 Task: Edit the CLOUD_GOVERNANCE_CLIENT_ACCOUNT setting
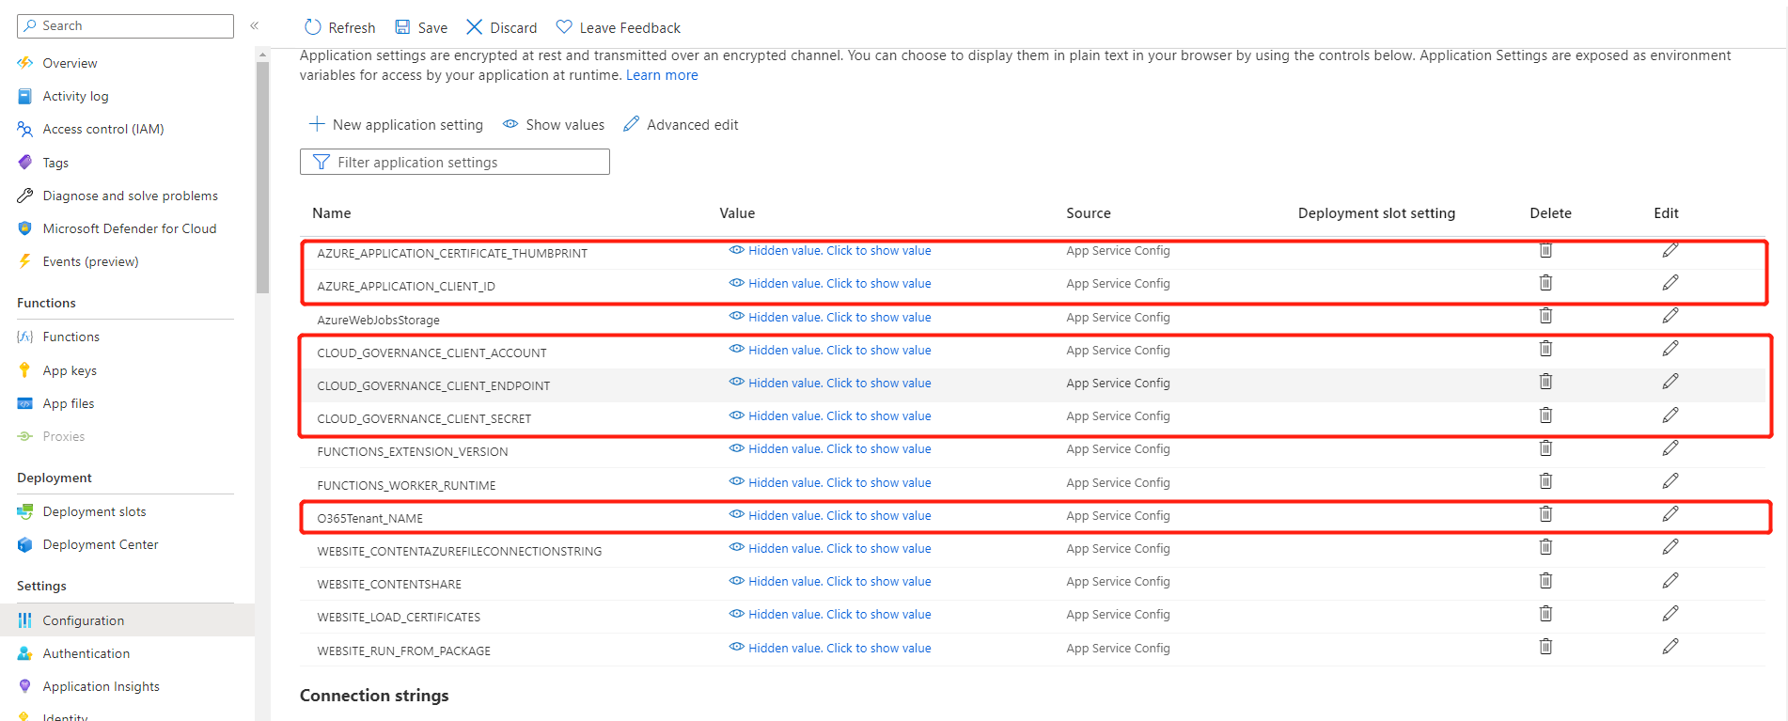coord(1670,349)
